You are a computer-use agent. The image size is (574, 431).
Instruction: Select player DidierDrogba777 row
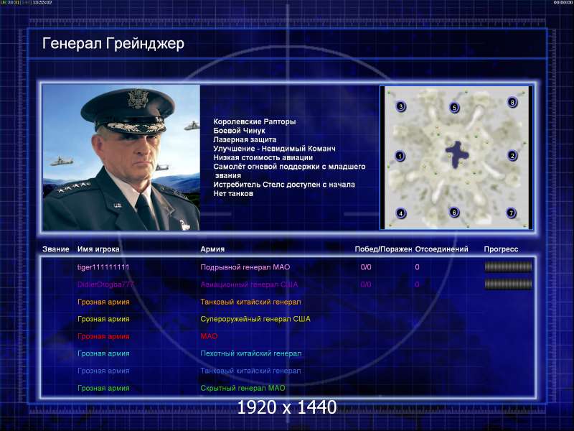pyautogui.click(x=288, y=284)
